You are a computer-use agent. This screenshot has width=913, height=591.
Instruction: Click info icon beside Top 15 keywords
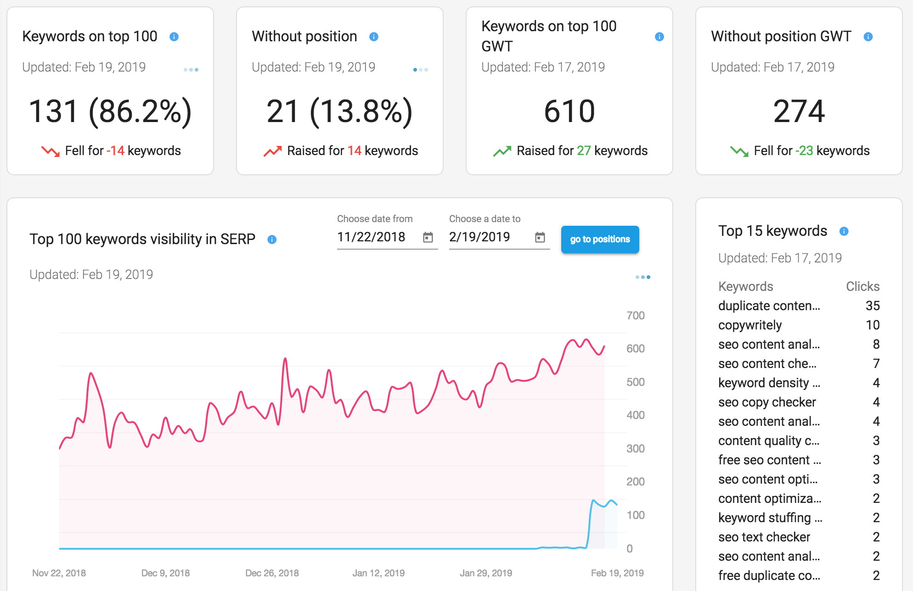(x=844, y=231)
